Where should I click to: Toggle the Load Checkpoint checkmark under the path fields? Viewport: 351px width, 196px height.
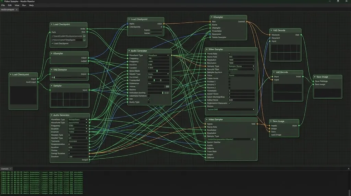52,44
